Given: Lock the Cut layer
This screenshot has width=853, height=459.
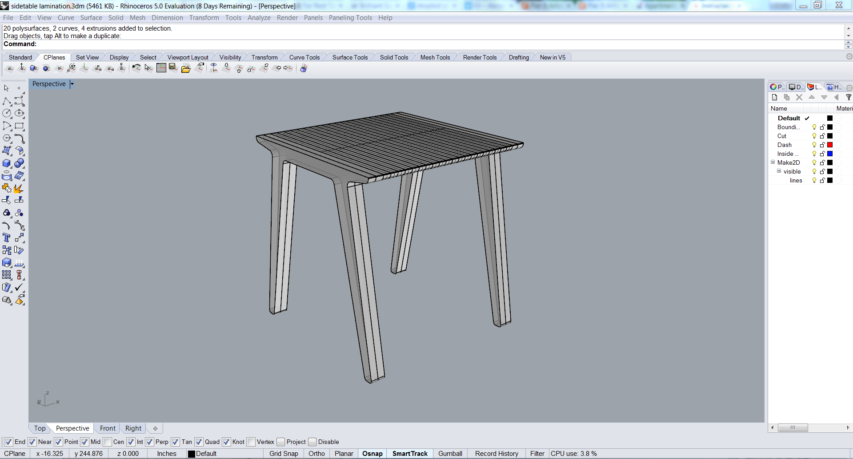Looking at the screenshot, I should pyautogui.click(x=822, y=136).
